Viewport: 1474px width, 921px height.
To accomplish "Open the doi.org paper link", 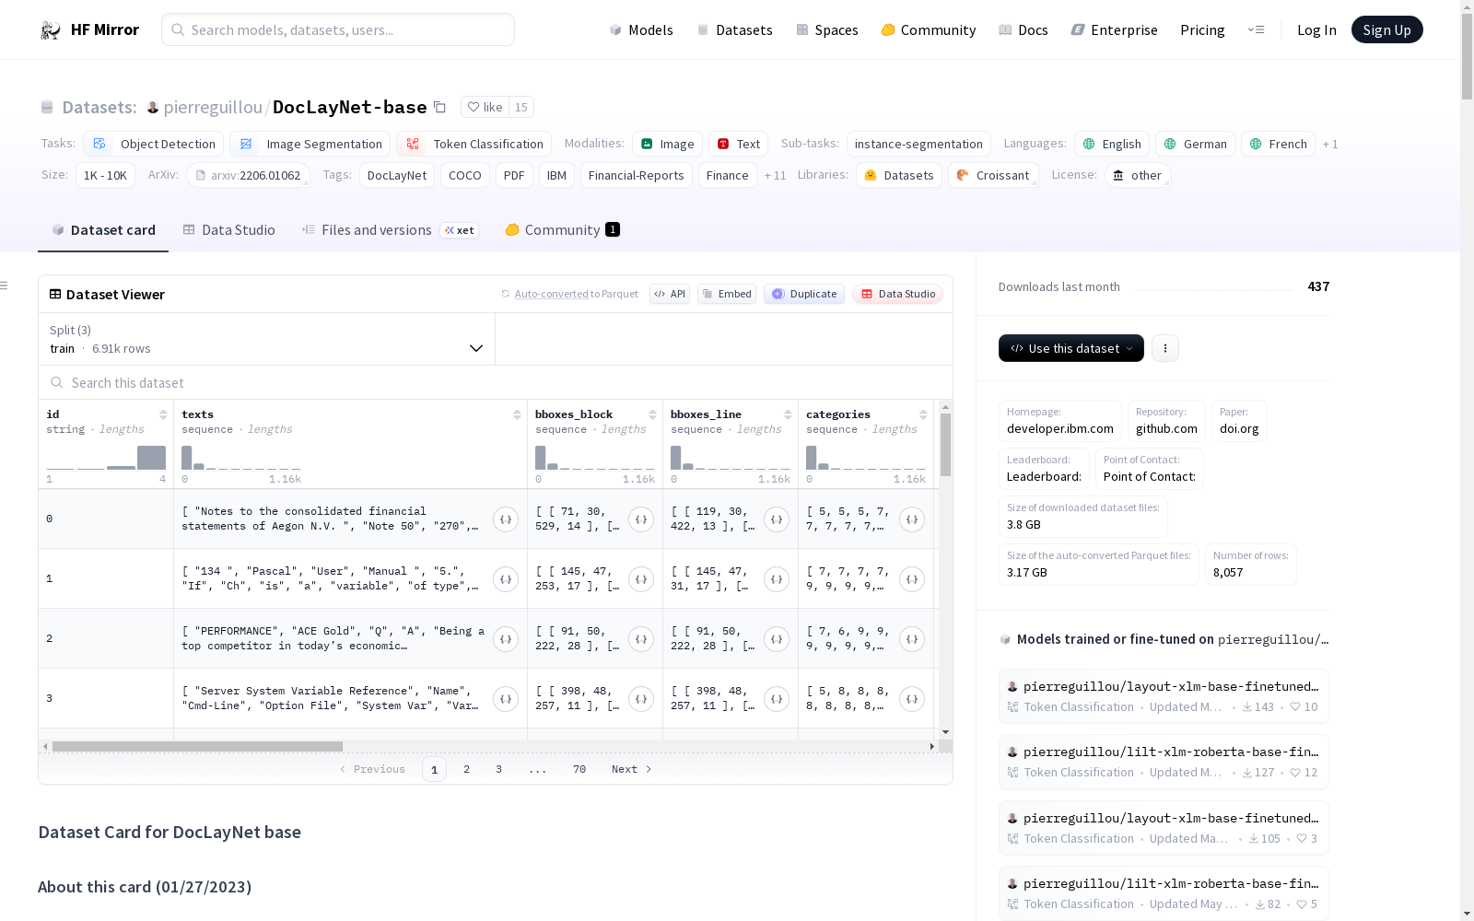I will coord(1239,421).
